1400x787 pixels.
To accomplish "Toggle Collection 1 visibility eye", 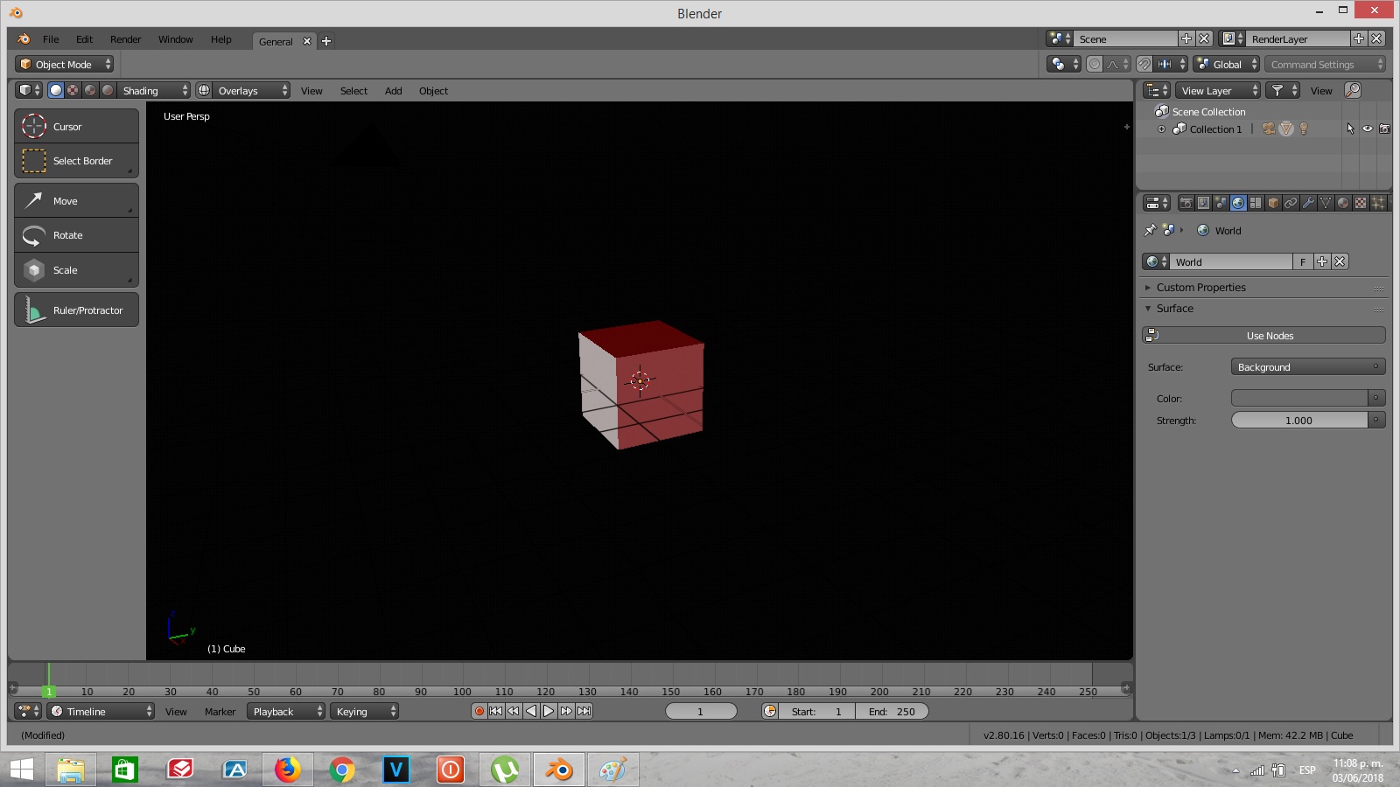I will coord(1367,129).
